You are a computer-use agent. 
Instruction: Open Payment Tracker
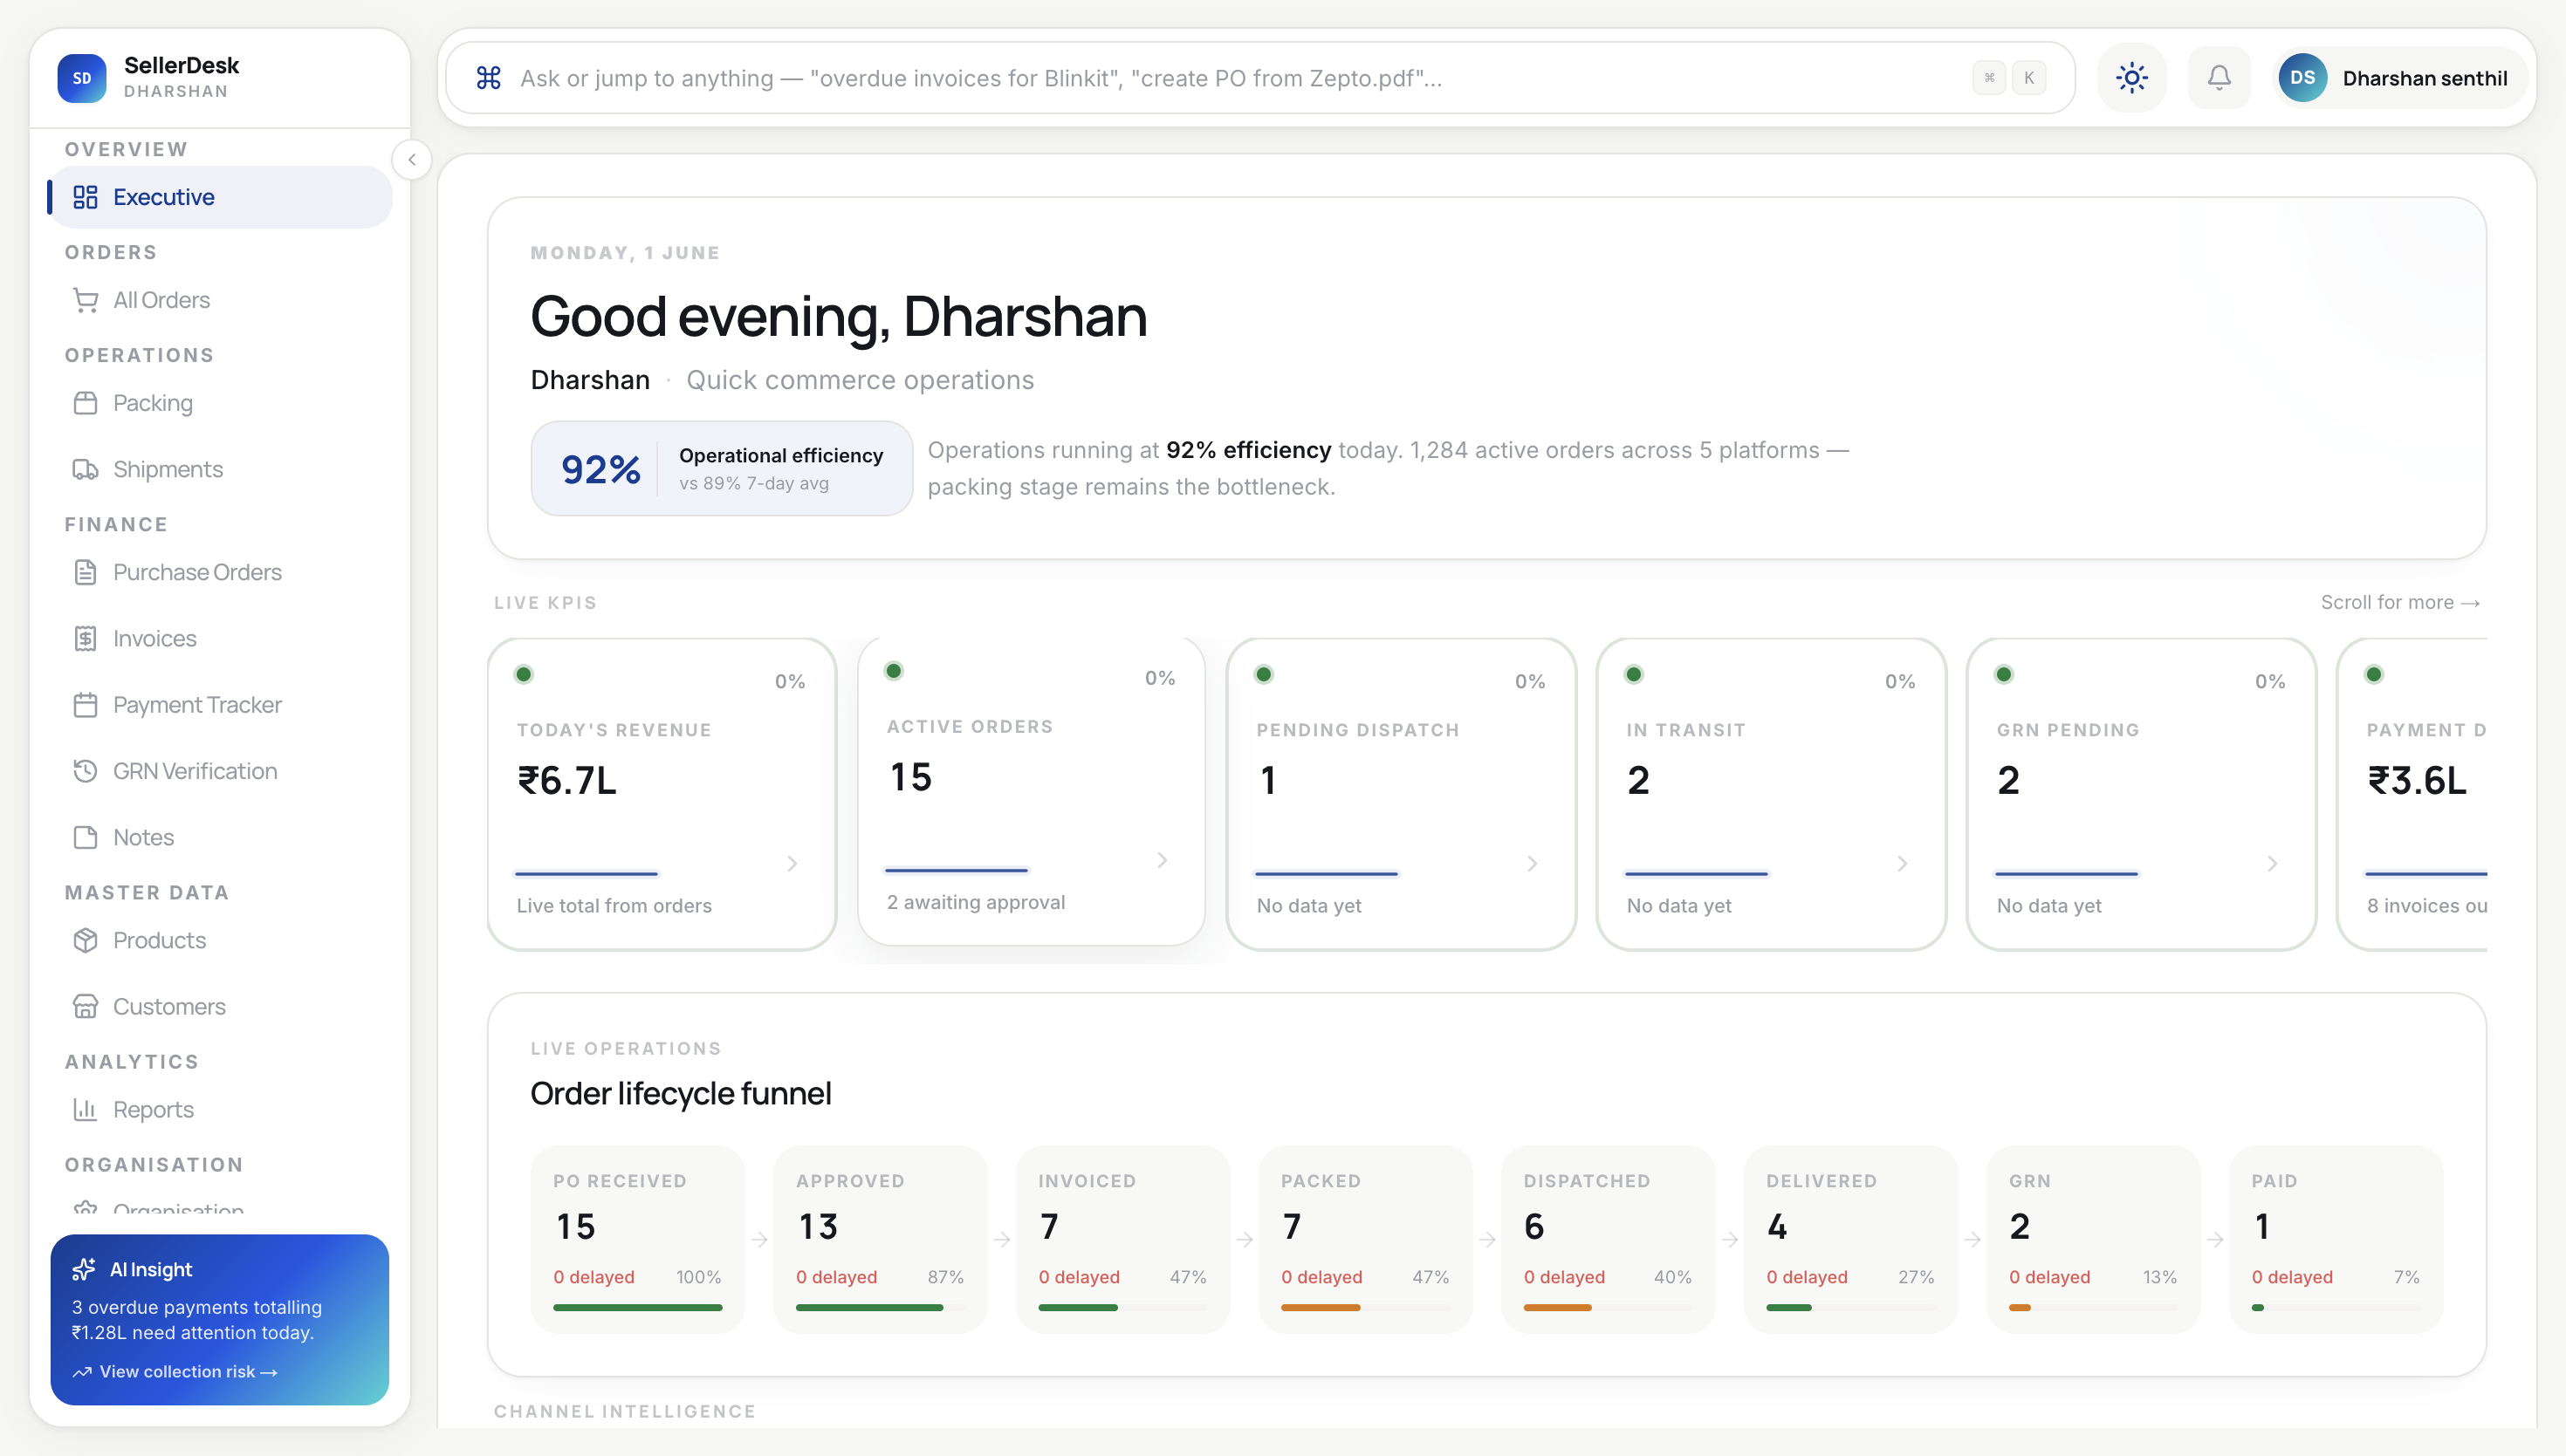point(220,705)
